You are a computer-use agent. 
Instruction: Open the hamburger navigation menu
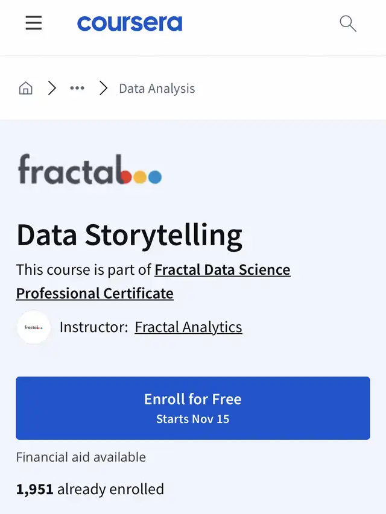coord(34,23)
